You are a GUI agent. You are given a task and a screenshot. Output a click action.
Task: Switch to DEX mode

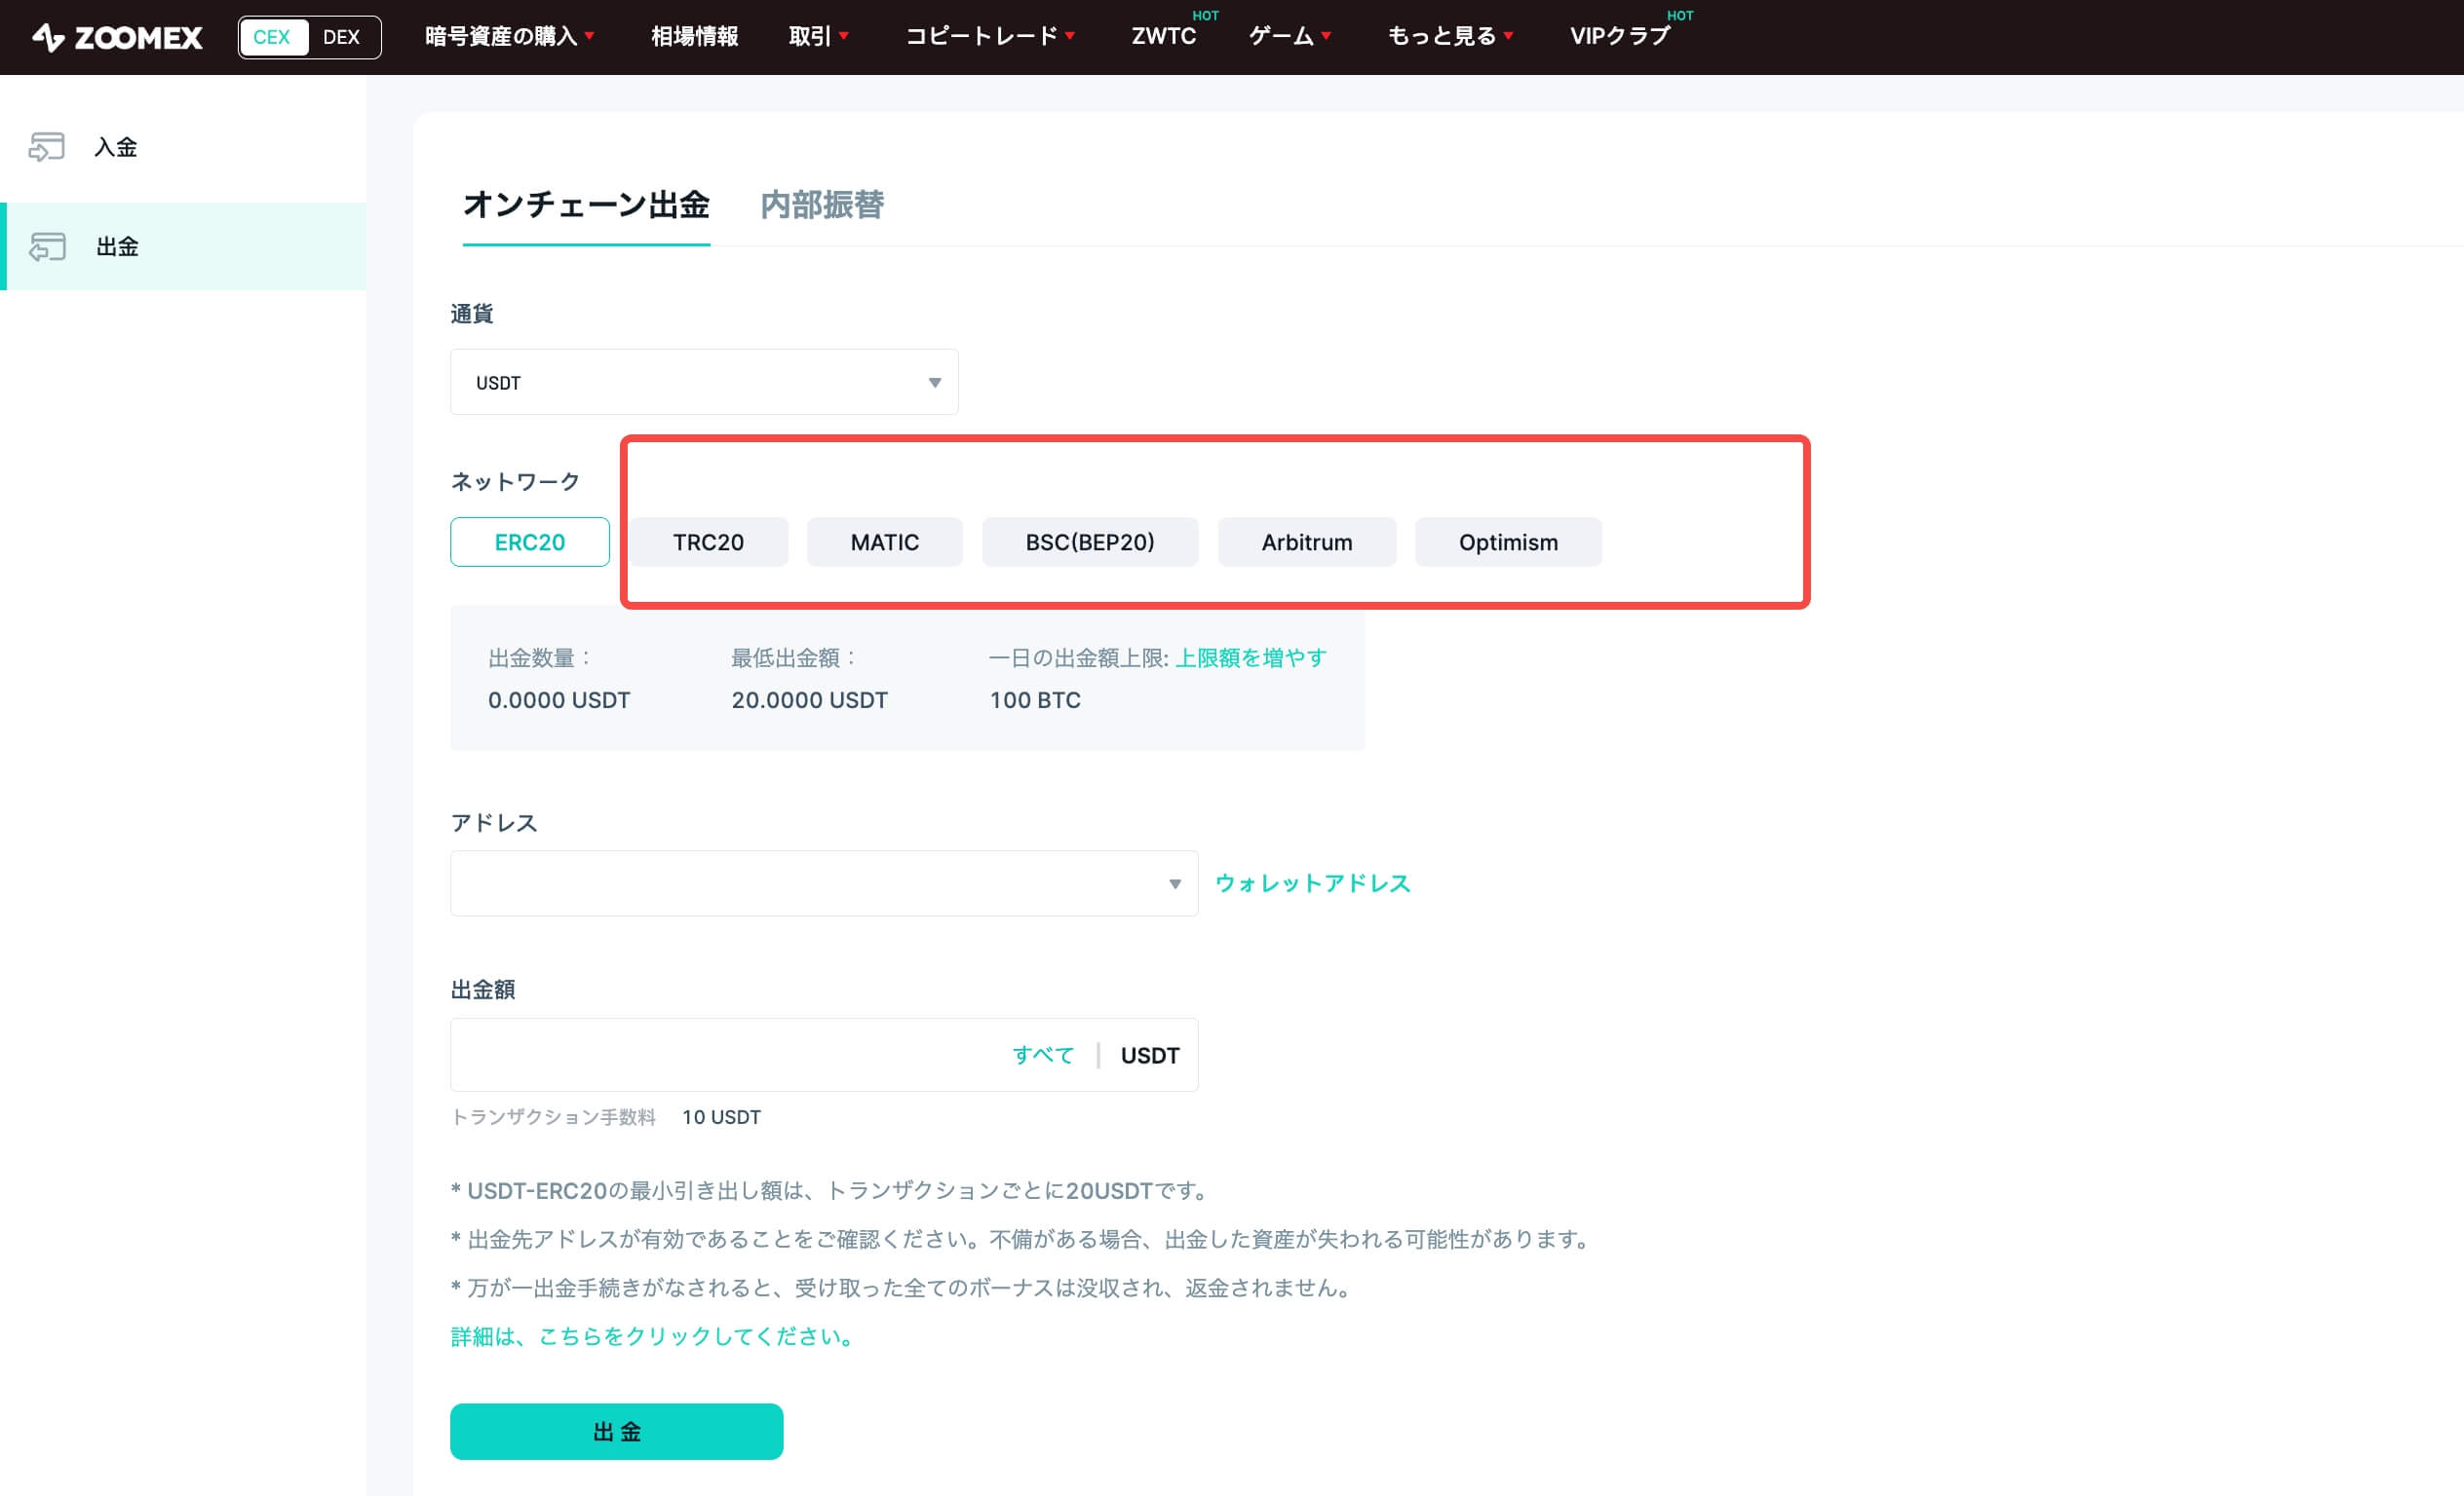point(341,37)
